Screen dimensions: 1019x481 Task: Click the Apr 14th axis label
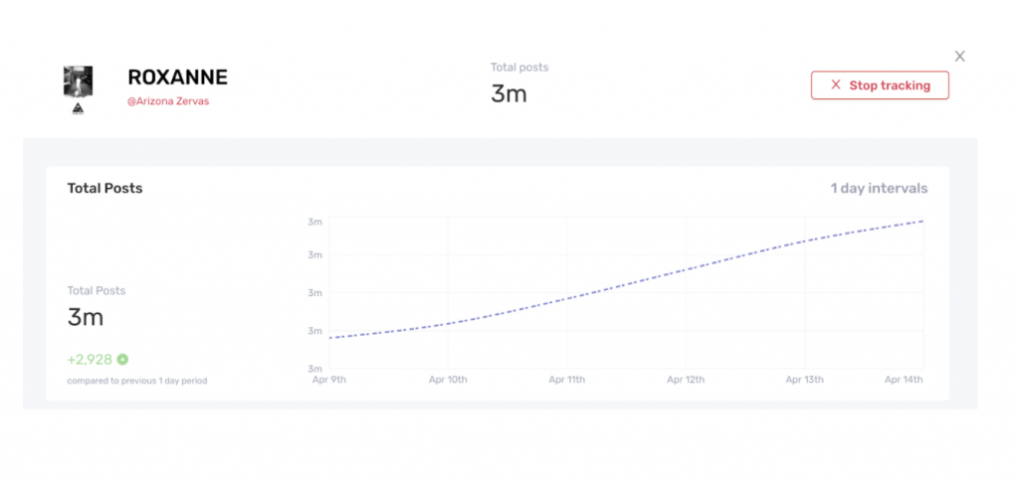coord(904,380)
